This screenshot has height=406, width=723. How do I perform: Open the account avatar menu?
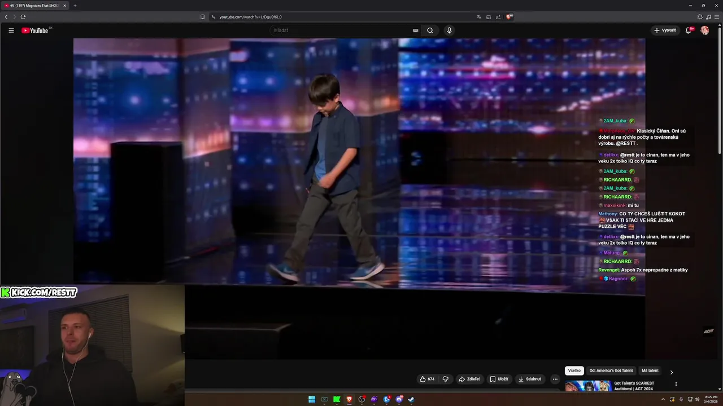(x=705, y=30)
